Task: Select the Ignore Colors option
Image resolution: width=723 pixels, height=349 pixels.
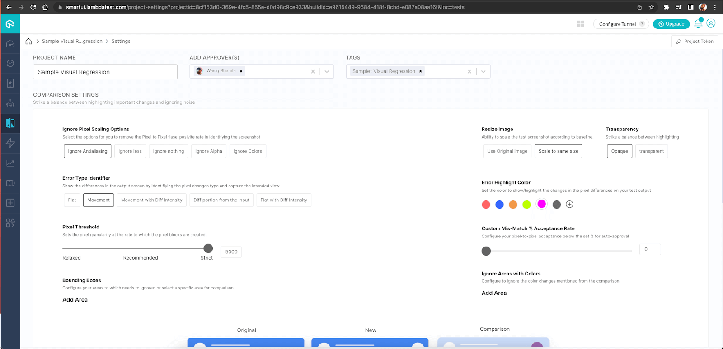Action: [x=248, y=151]
